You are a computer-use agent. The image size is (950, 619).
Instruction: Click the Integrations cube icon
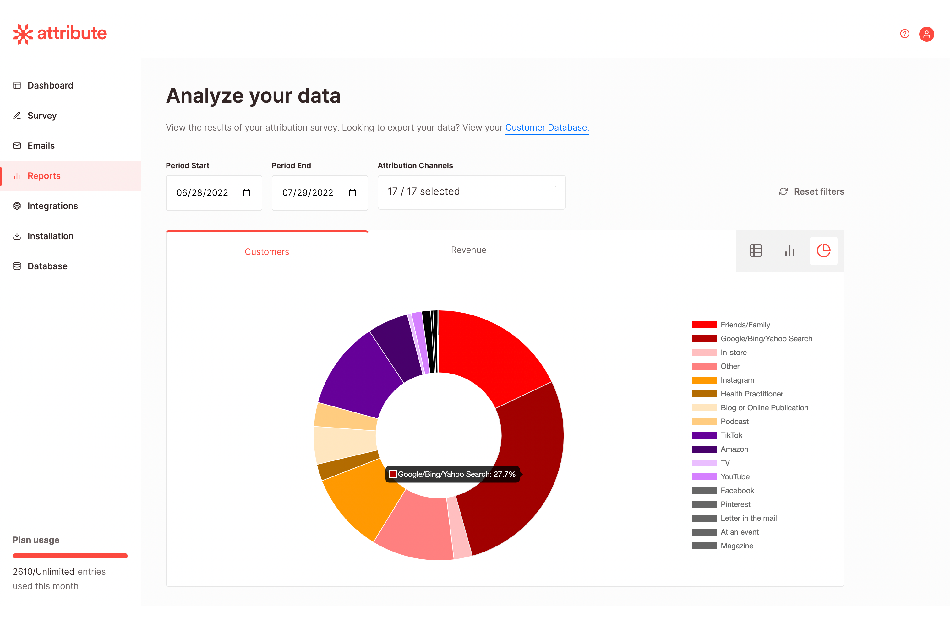(17, 206)
